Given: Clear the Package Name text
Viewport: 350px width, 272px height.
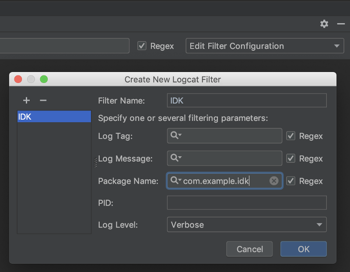Looking at the screenshot, I should [274, 181].
